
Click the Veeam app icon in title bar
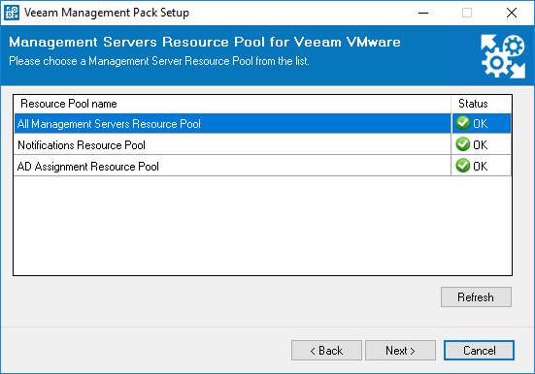click(x=12, y=13)
